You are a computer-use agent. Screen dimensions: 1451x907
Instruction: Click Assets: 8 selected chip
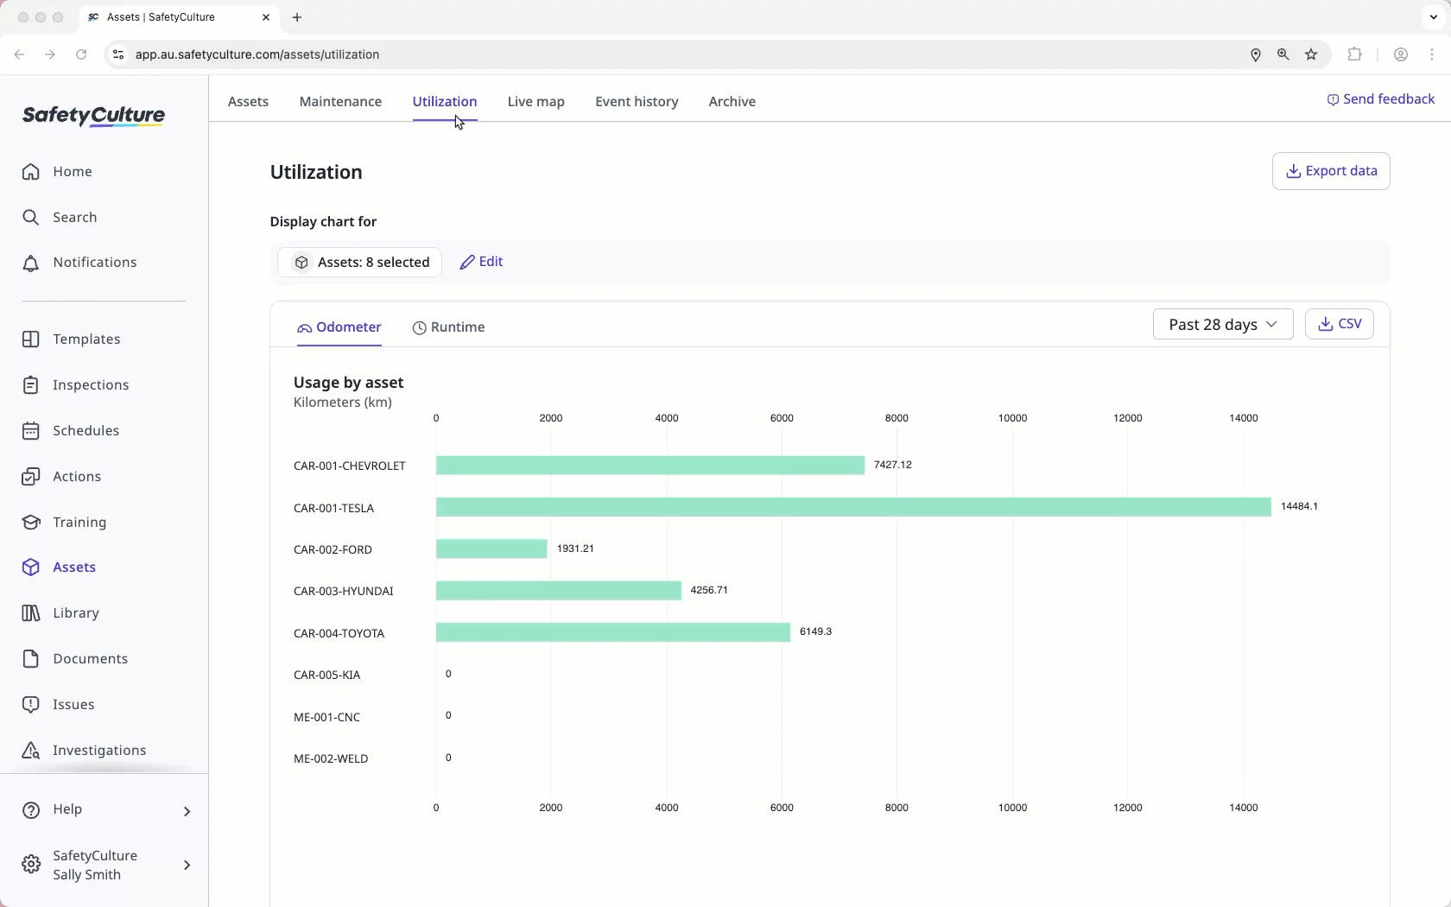point(359,262)
